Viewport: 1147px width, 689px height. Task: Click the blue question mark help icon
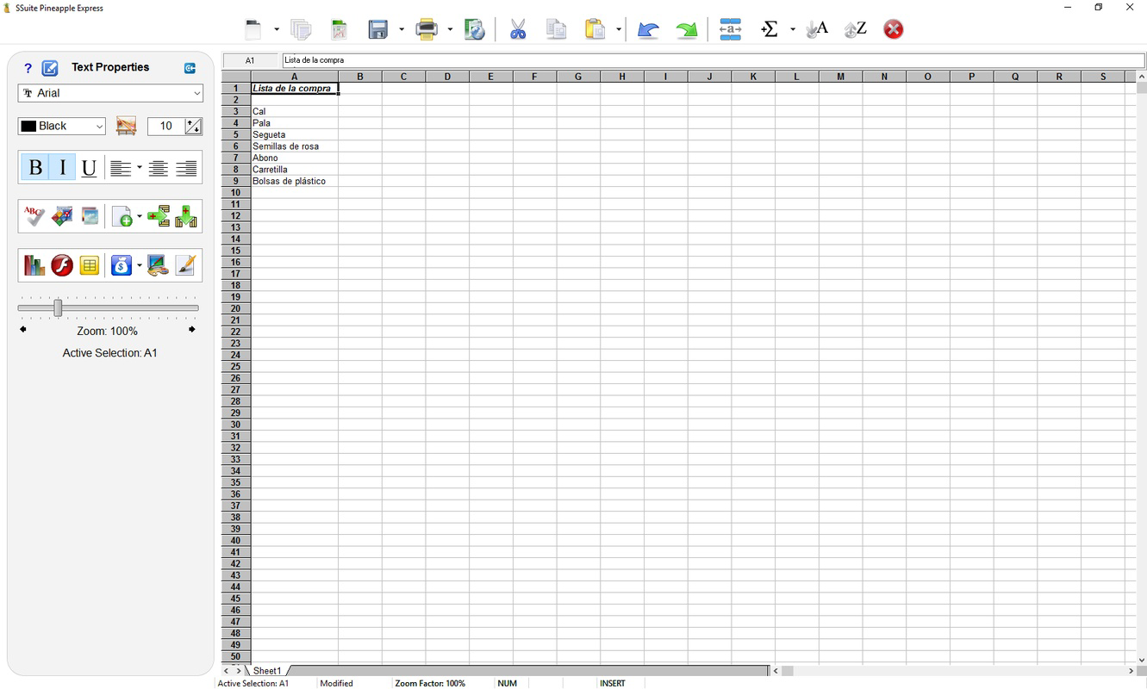28,68
